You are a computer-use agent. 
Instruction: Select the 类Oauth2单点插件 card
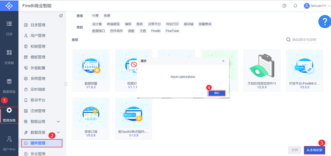pyautogui.click(x=133, y=119)
